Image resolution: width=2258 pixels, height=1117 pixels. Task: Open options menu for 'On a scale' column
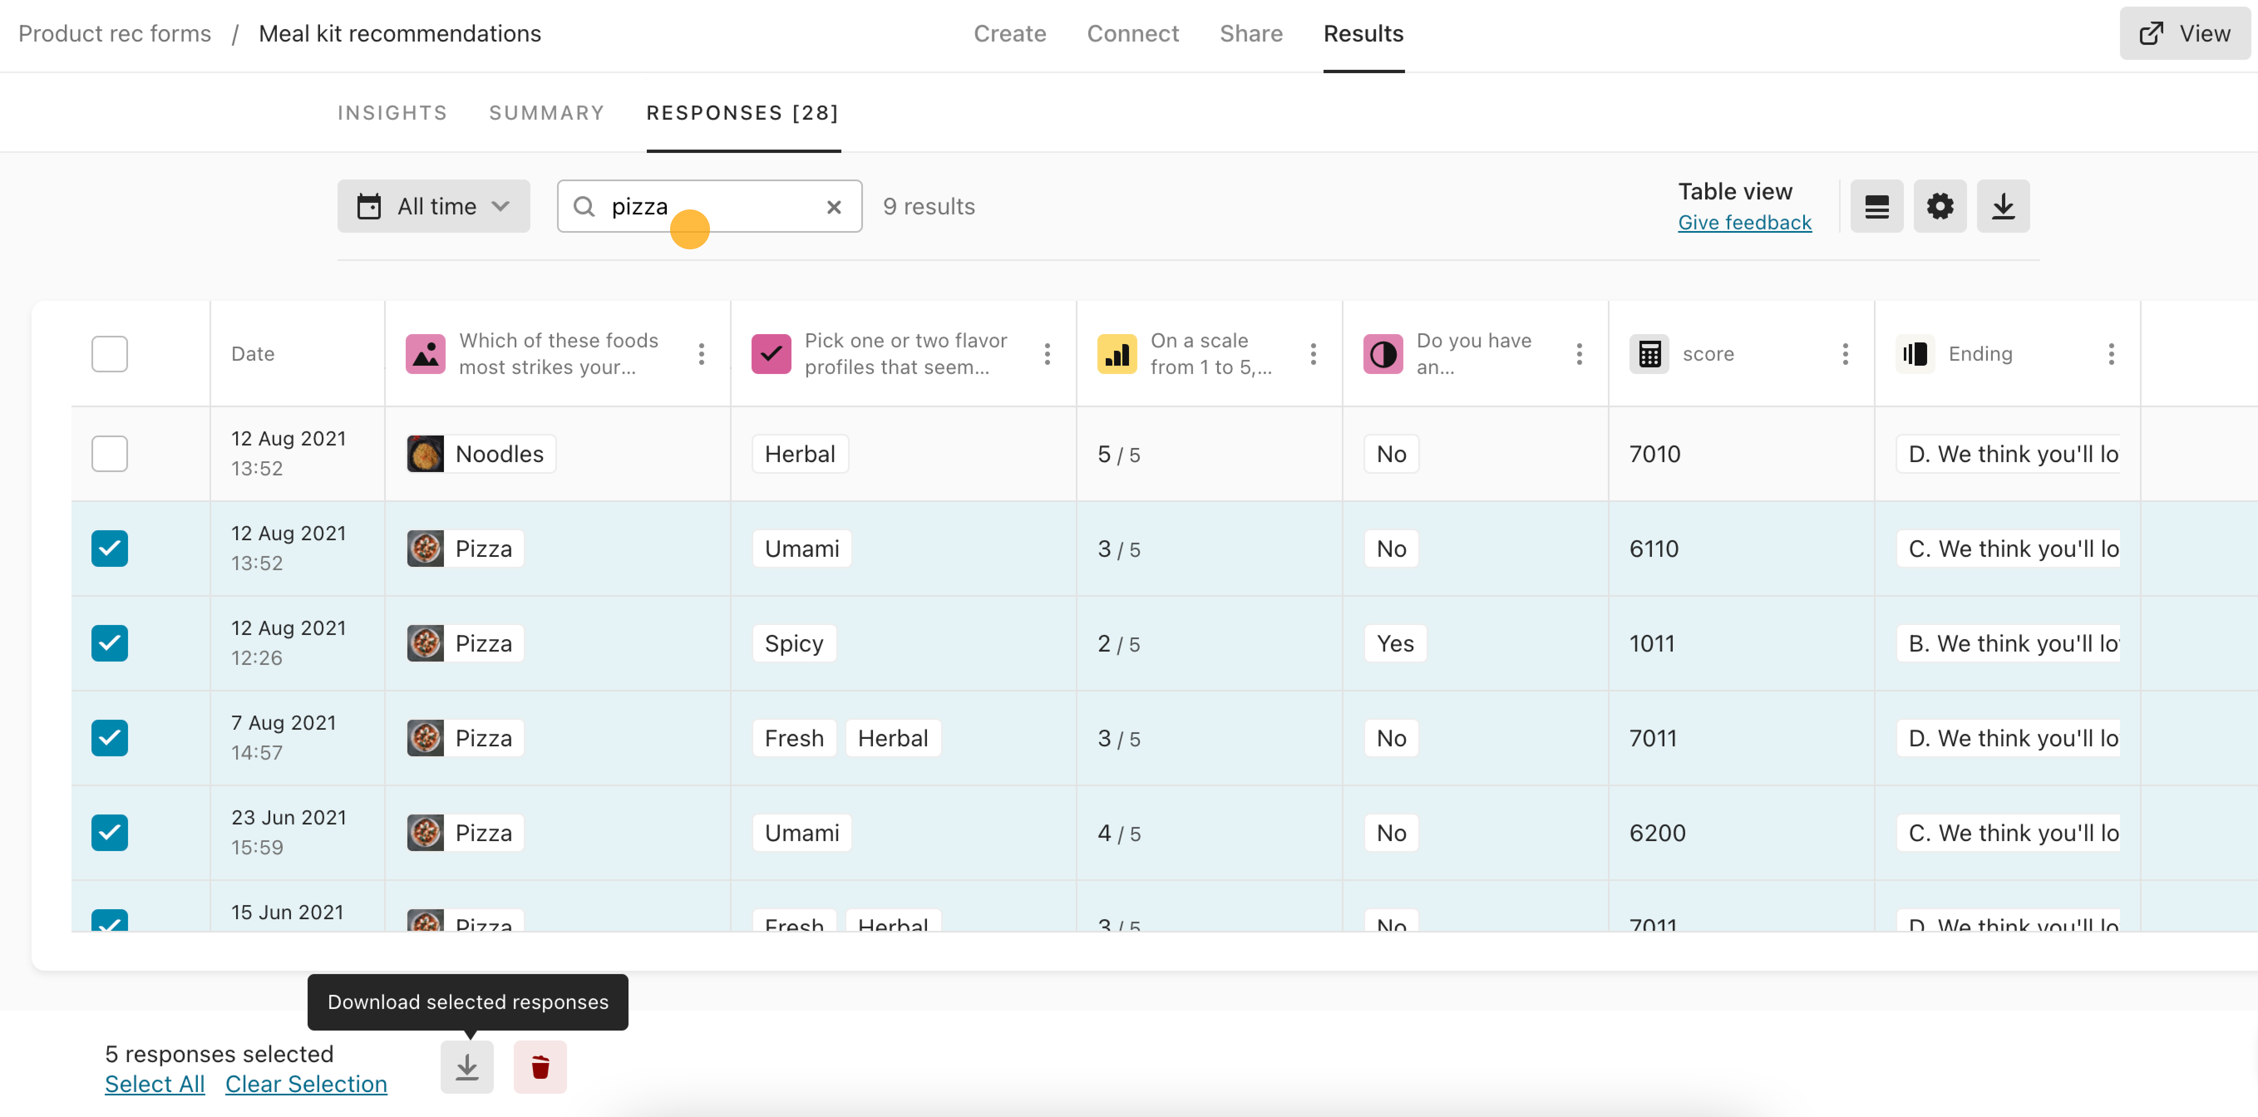coord(1313,354)
